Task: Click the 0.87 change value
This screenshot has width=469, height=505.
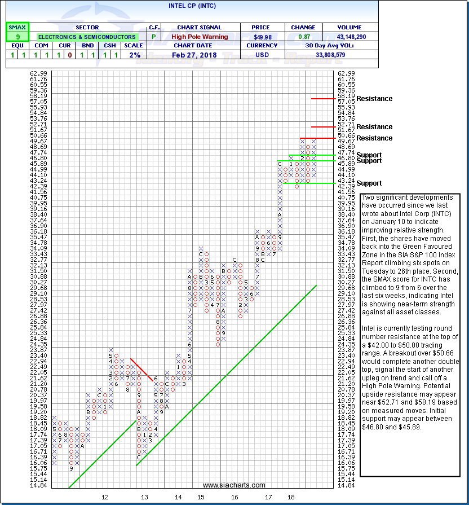Action: click(x=303, y=37)
